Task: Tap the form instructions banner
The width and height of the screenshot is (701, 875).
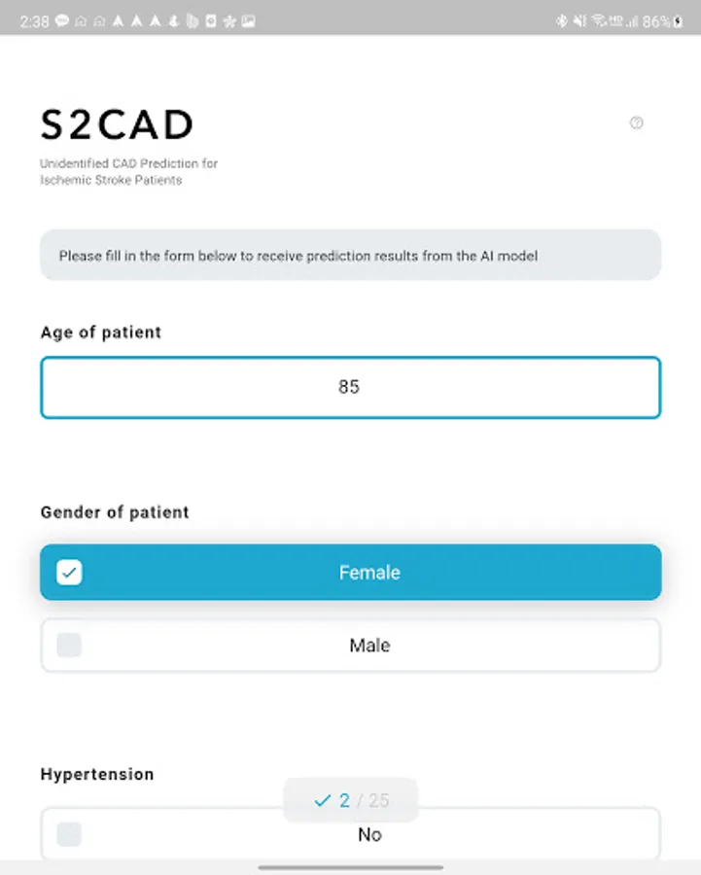Action: pos(350,256)
